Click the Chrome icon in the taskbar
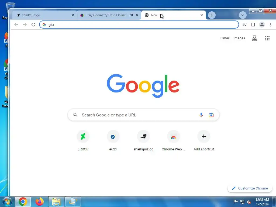This screenshot has height=207, width=276. [x=23, y=202]
